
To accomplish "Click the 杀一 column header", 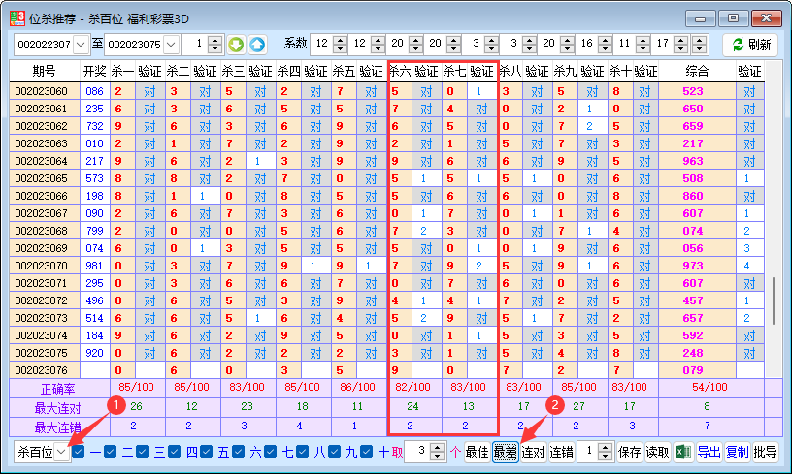I will click(122, 71).
